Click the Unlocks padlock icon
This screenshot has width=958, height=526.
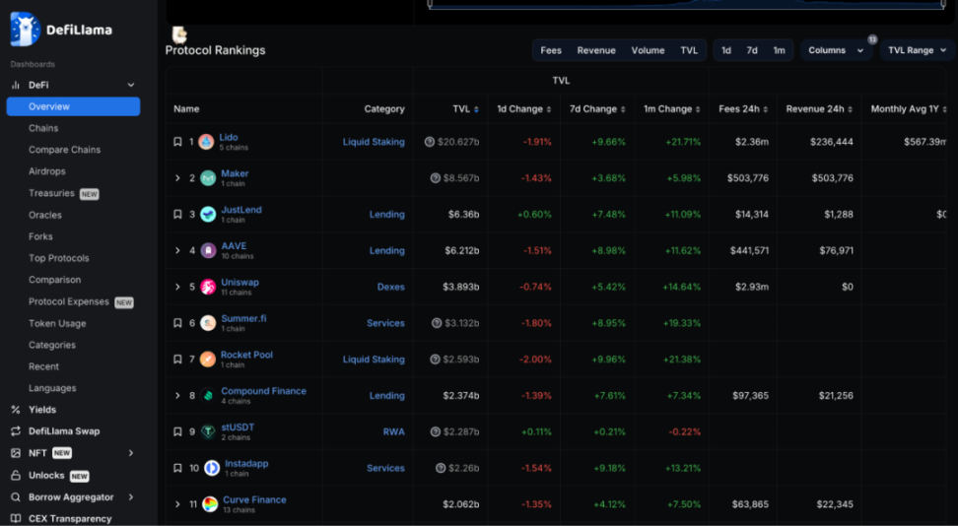(16, 476)
